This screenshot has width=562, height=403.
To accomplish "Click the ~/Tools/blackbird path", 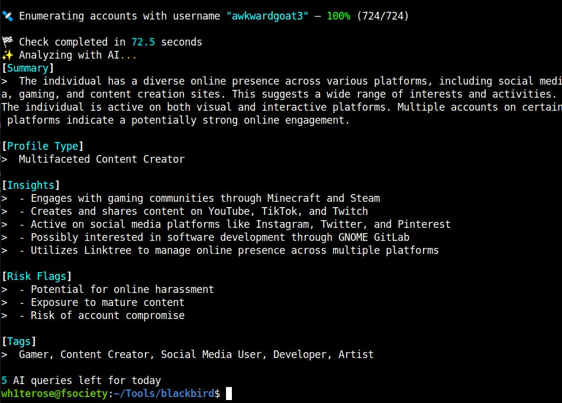I will (x=164, y=394).
